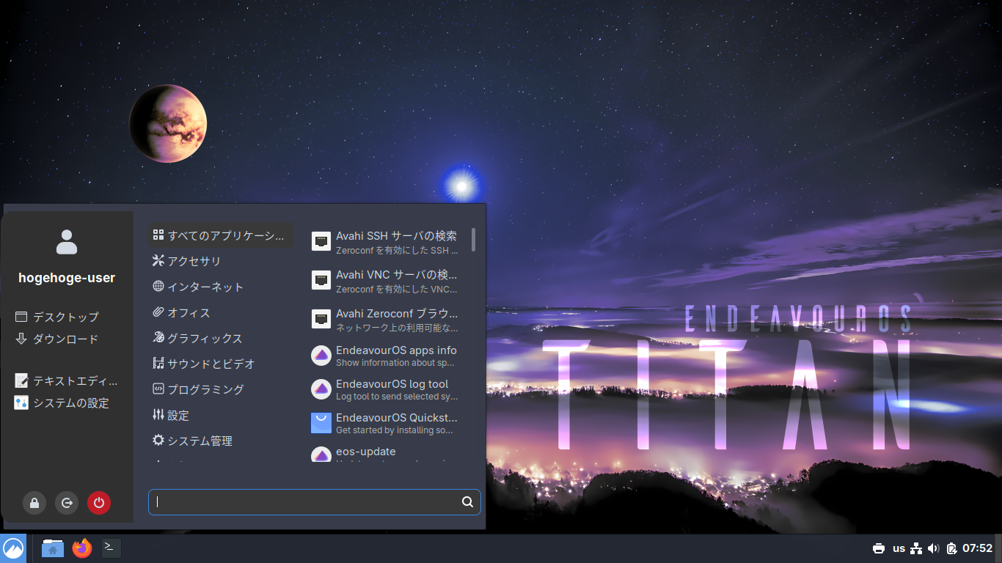
Task: Click the menu search input field
Action: point(305,502)
